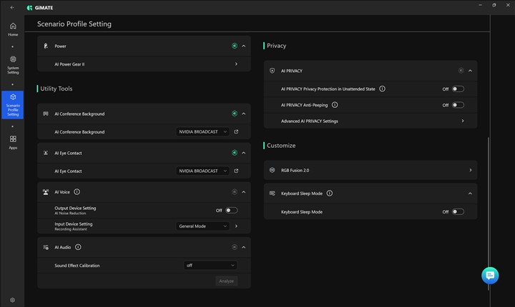
Task: Show info icon beside Keyboard Sleep Mode header
Action: pyautogui.click(x=330, y=193)
